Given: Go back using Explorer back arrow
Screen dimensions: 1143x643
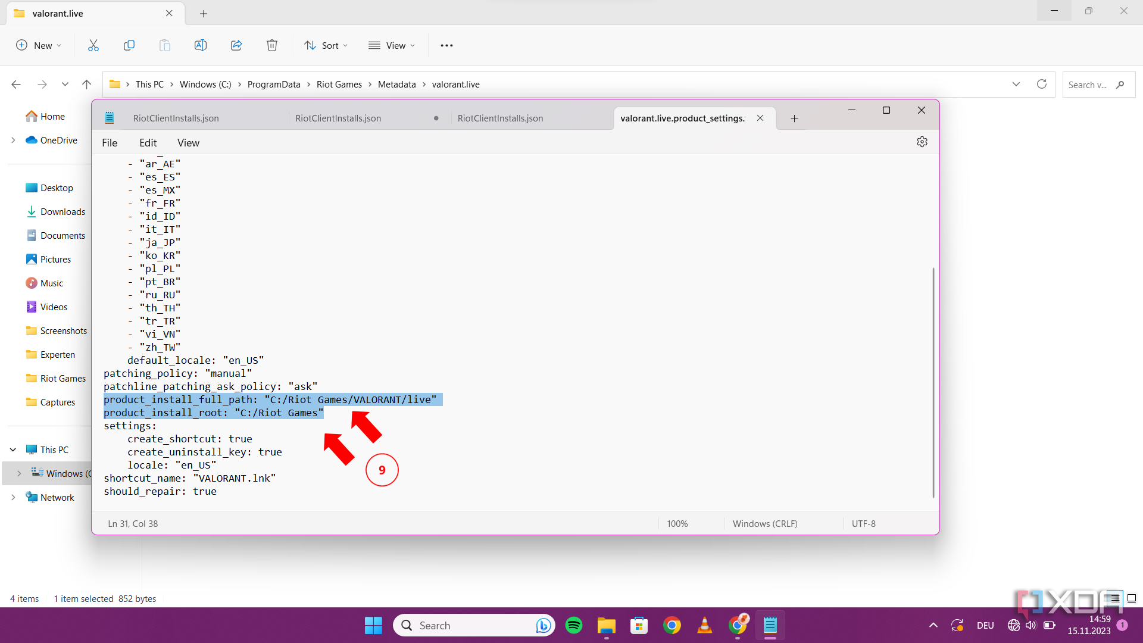Looking at the screenshot, I should pos(16,85).
